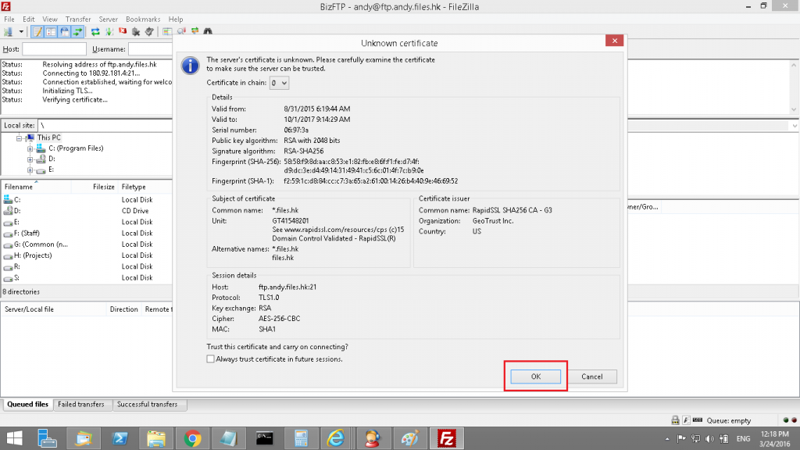
Task: Switch to Successful transfers tab
Action: (x=148, y=404)
